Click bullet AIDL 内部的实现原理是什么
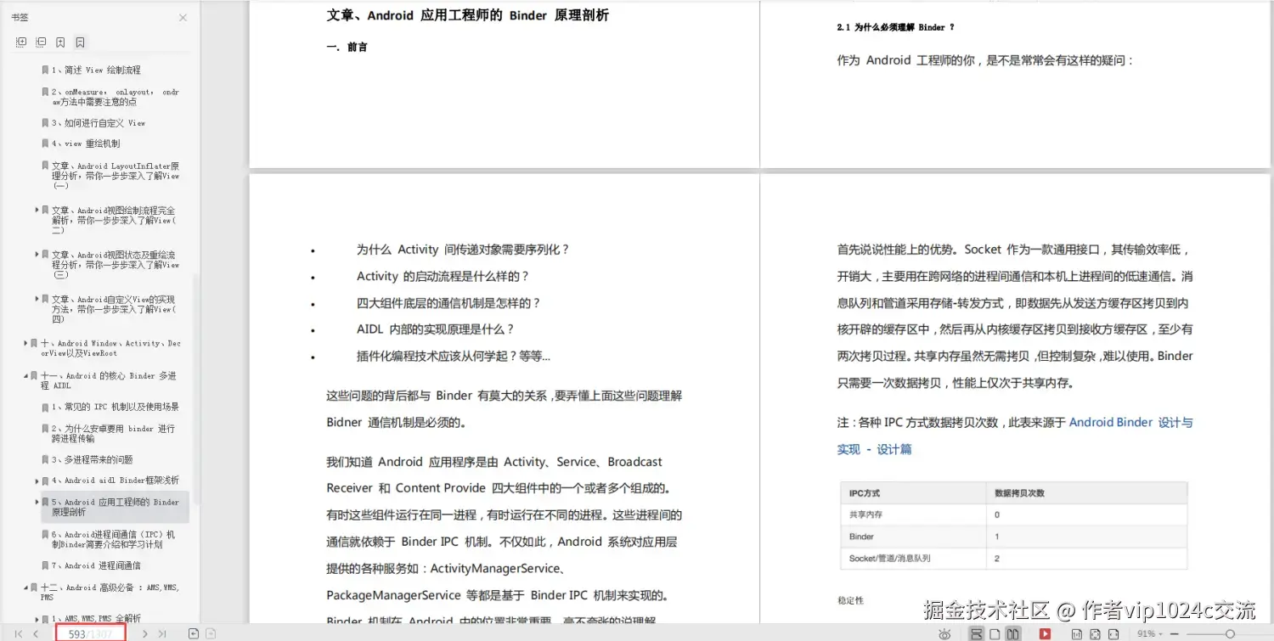This screenshot has width=1274, height=641. (x=436, y=329)
